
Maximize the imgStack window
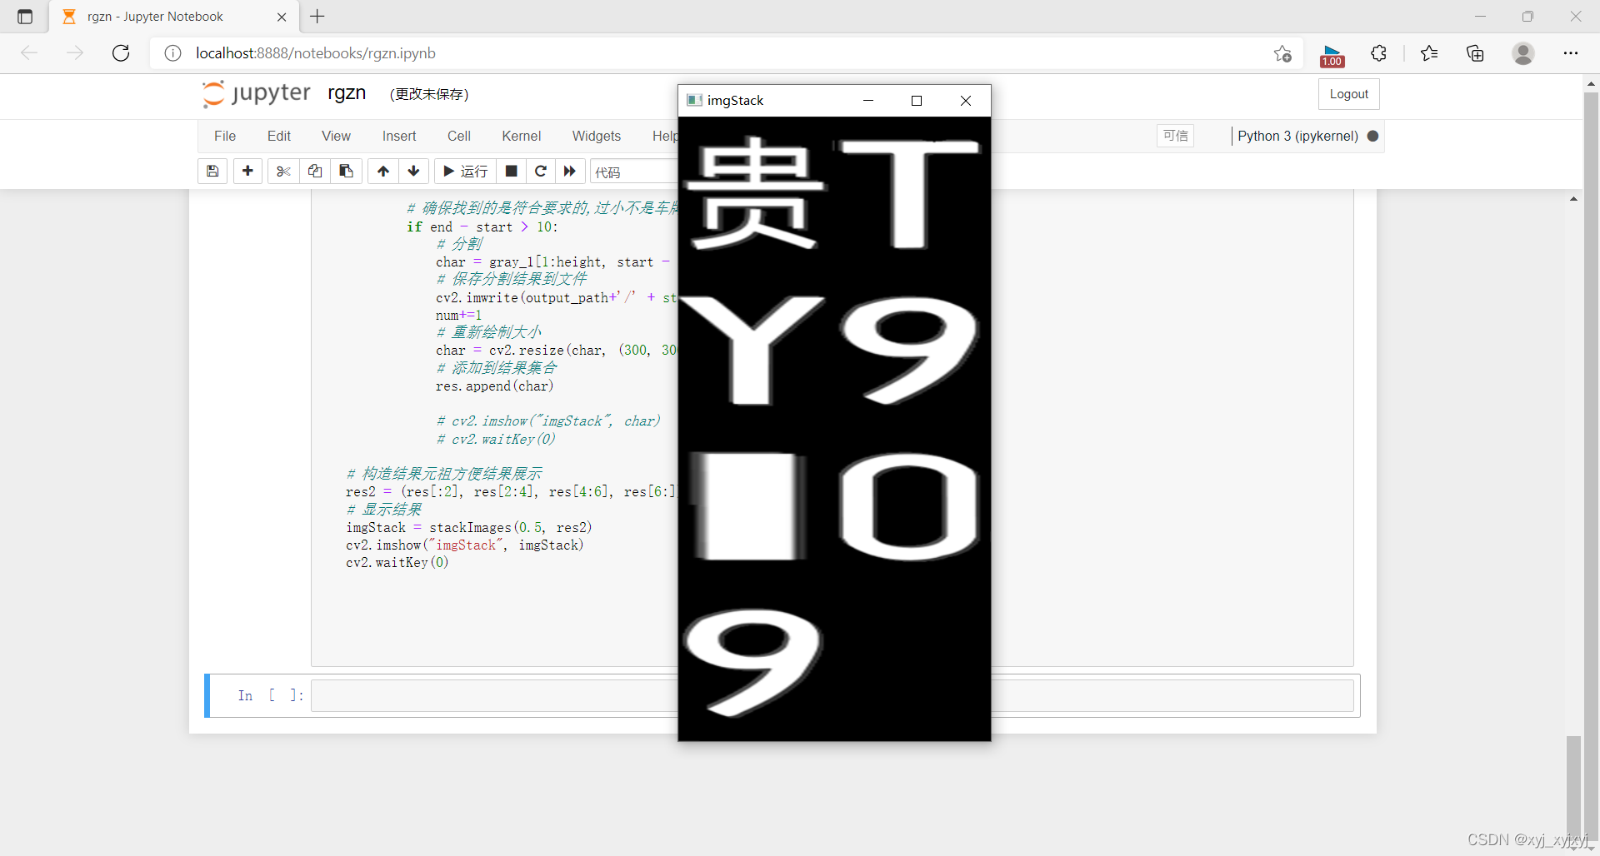pos(917,101)
